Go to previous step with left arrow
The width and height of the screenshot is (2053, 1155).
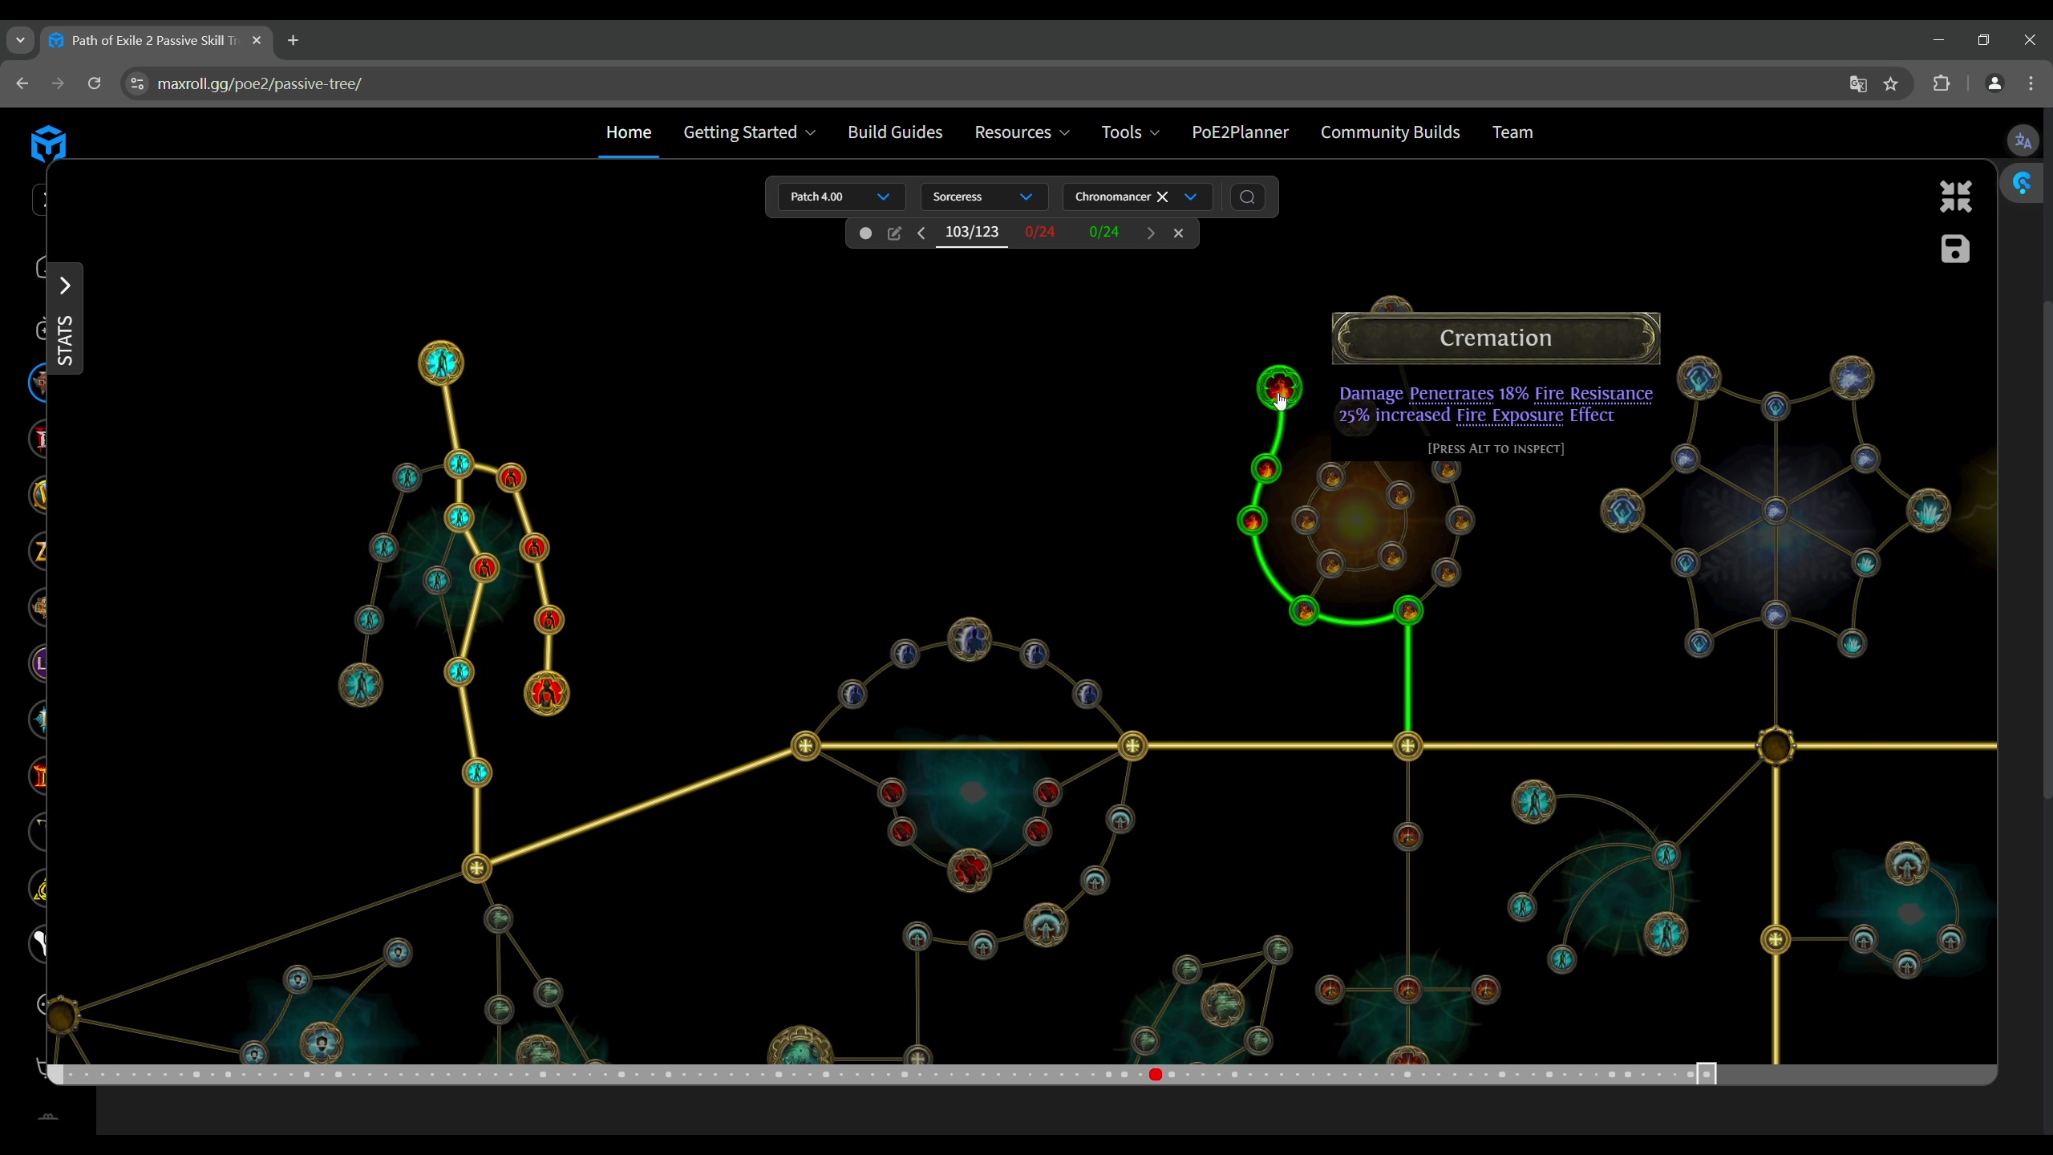921,233
